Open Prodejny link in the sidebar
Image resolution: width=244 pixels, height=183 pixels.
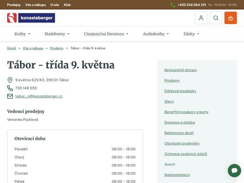pos(172,81)
